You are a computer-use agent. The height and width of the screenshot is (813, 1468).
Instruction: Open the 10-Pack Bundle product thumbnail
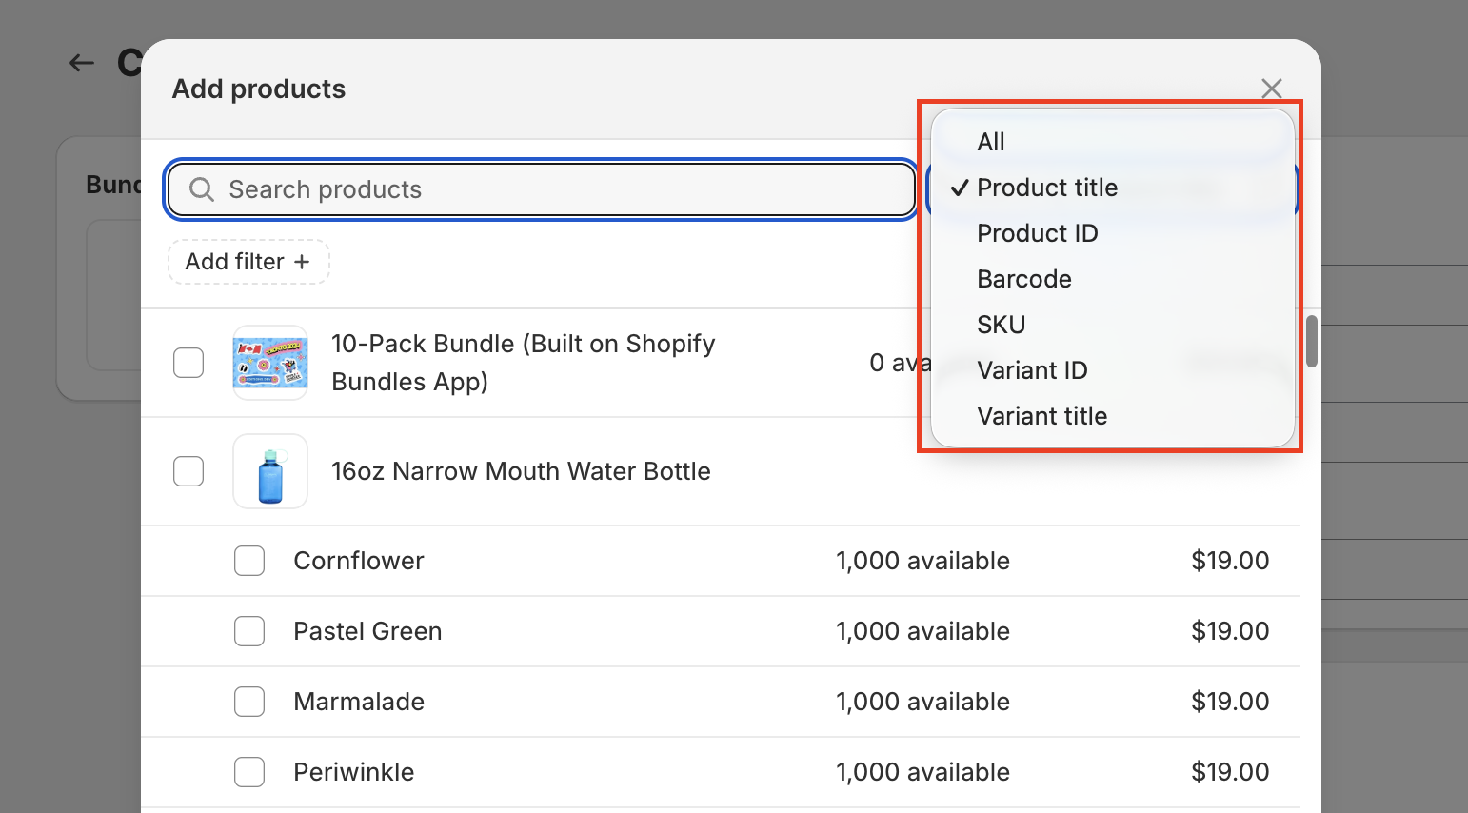pos(270,363)
